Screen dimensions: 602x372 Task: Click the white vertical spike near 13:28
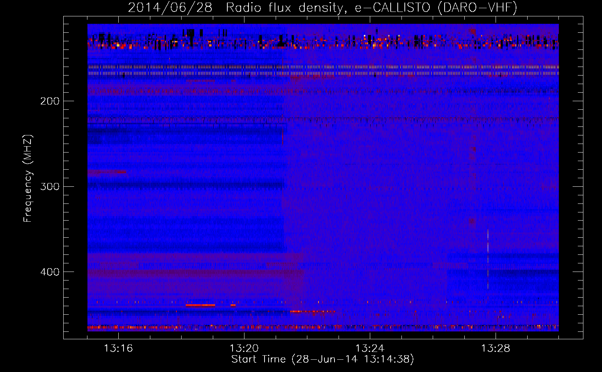point(488,259)
